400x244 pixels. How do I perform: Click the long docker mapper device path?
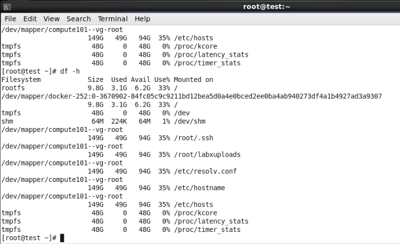191,96
